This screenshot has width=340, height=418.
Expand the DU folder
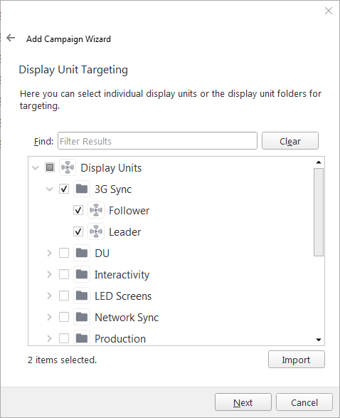49,253
